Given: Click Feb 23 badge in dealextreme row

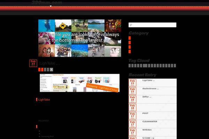Looking at the screenshot, I should tap(132, 91).
